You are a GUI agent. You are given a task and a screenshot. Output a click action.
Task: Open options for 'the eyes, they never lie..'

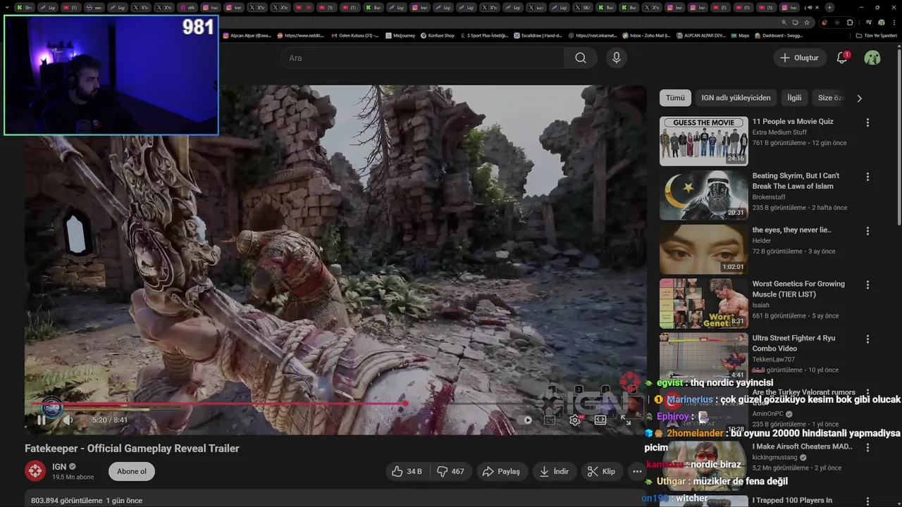pos(867,231)
